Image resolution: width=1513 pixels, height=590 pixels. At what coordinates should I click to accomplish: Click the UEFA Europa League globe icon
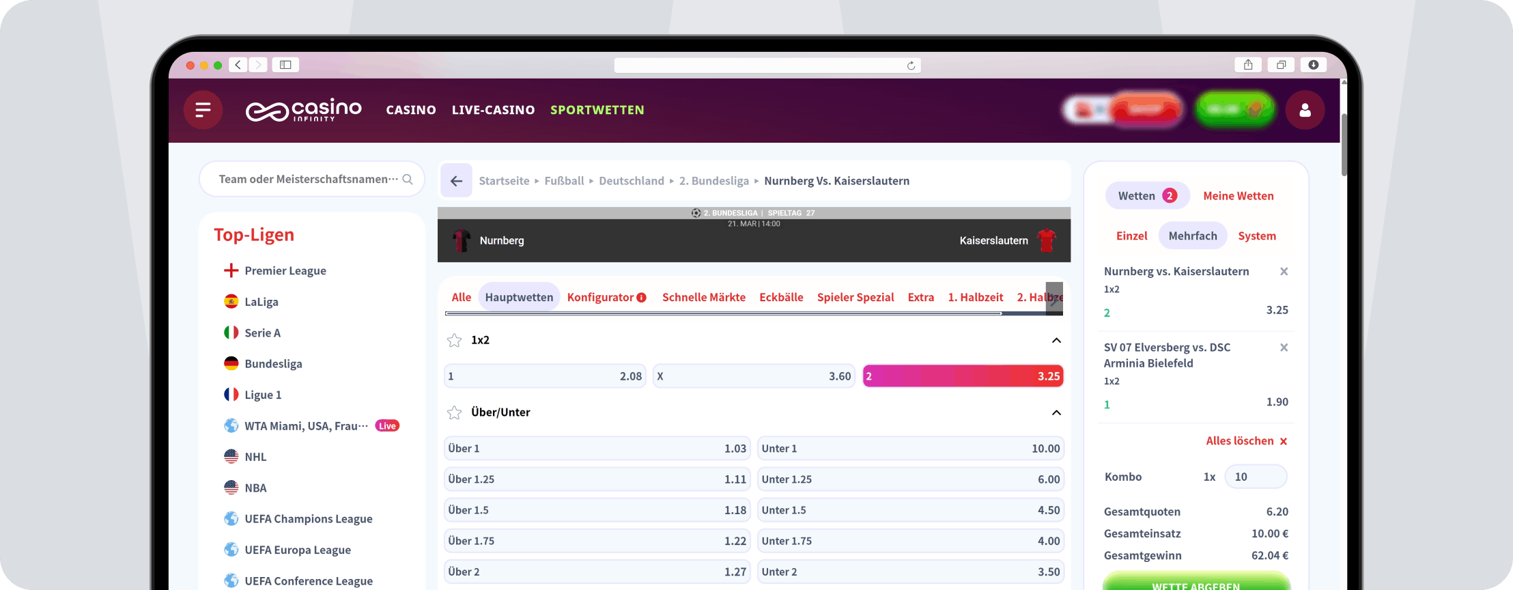231,550
